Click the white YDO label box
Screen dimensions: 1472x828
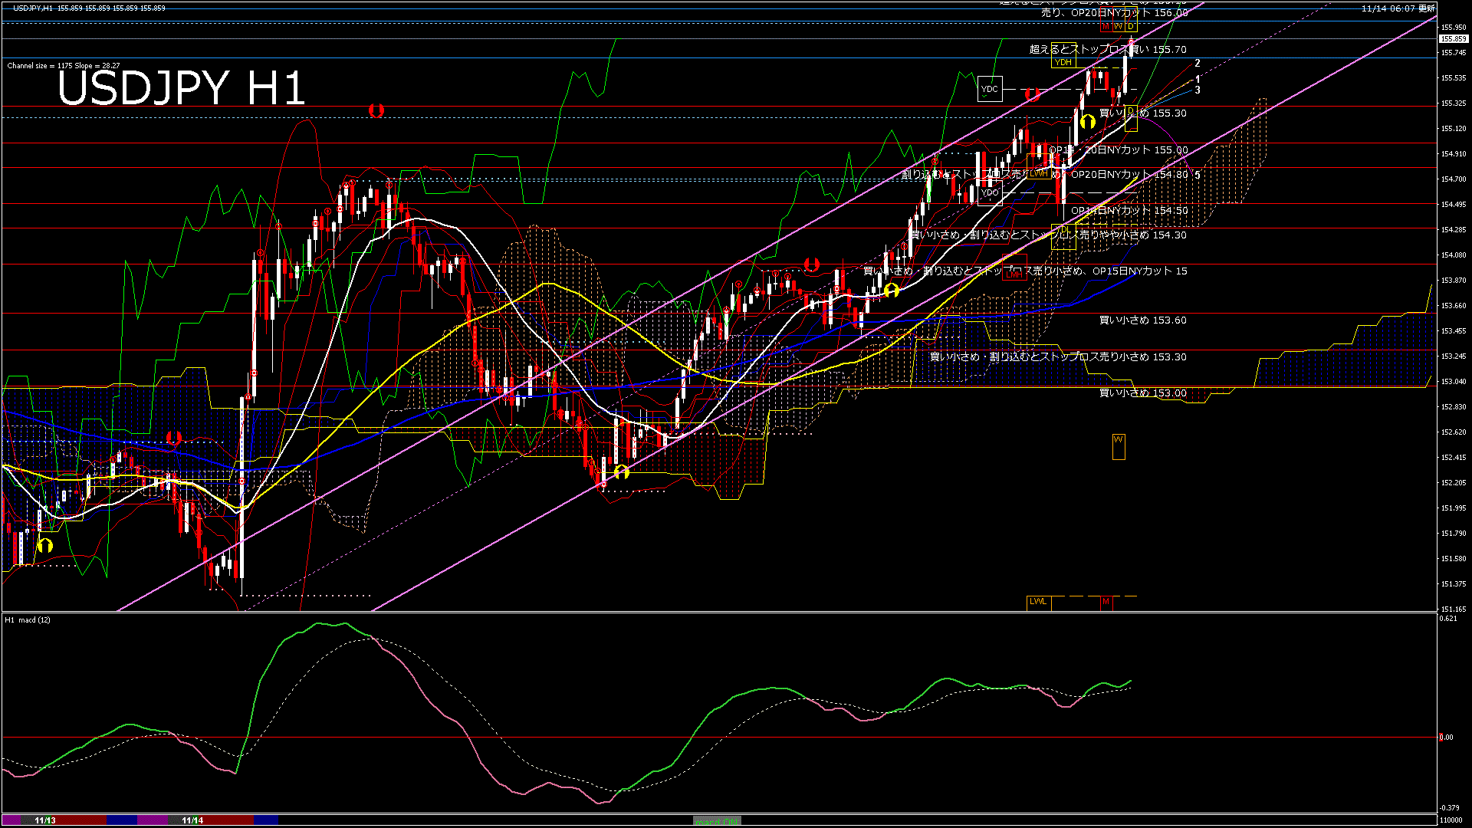point(990,192)
